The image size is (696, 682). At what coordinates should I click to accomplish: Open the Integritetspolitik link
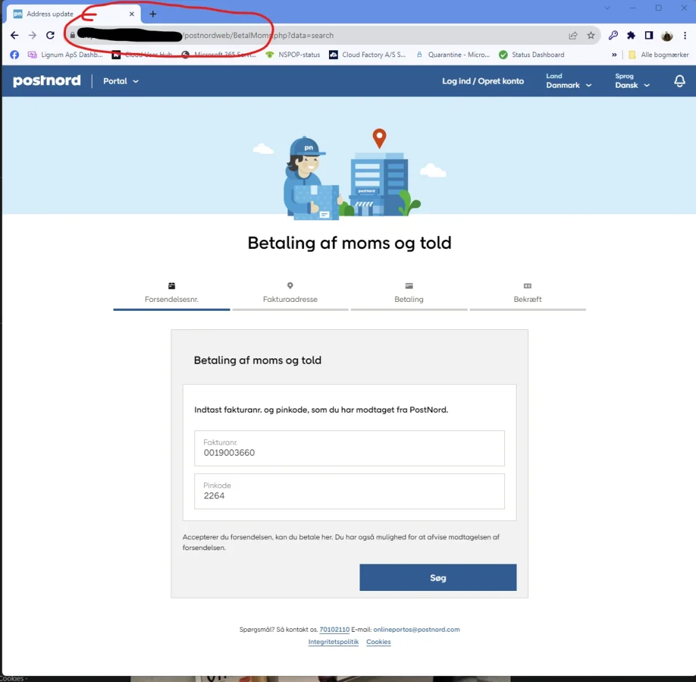coord(333,642)
